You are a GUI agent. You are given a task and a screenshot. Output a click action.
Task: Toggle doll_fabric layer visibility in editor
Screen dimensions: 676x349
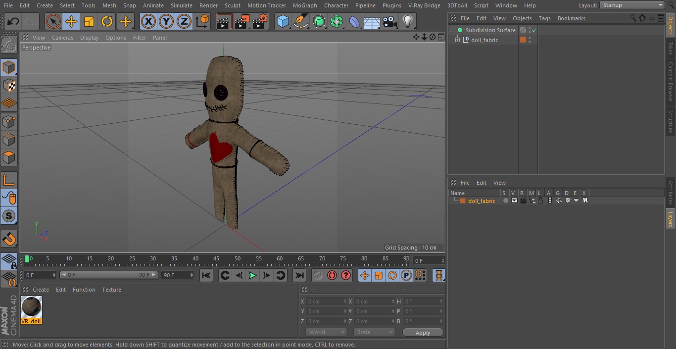[514, 201]
